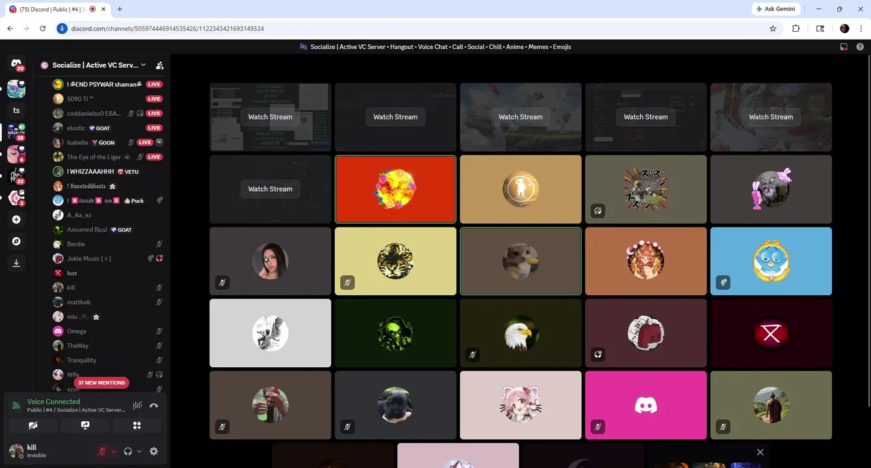Click the 37 NEW MENTIONS pill
The width and height of the screenshot is (871, 468).
coord(102,383)
